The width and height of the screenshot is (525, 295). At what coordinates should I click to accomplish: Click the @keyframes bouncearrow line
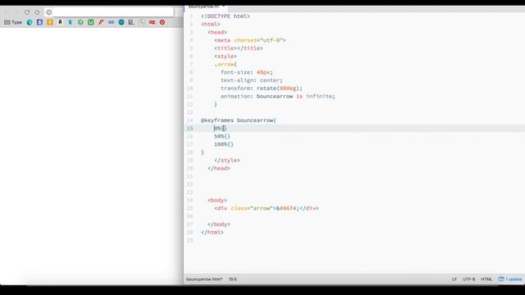(x=239, y=120)
